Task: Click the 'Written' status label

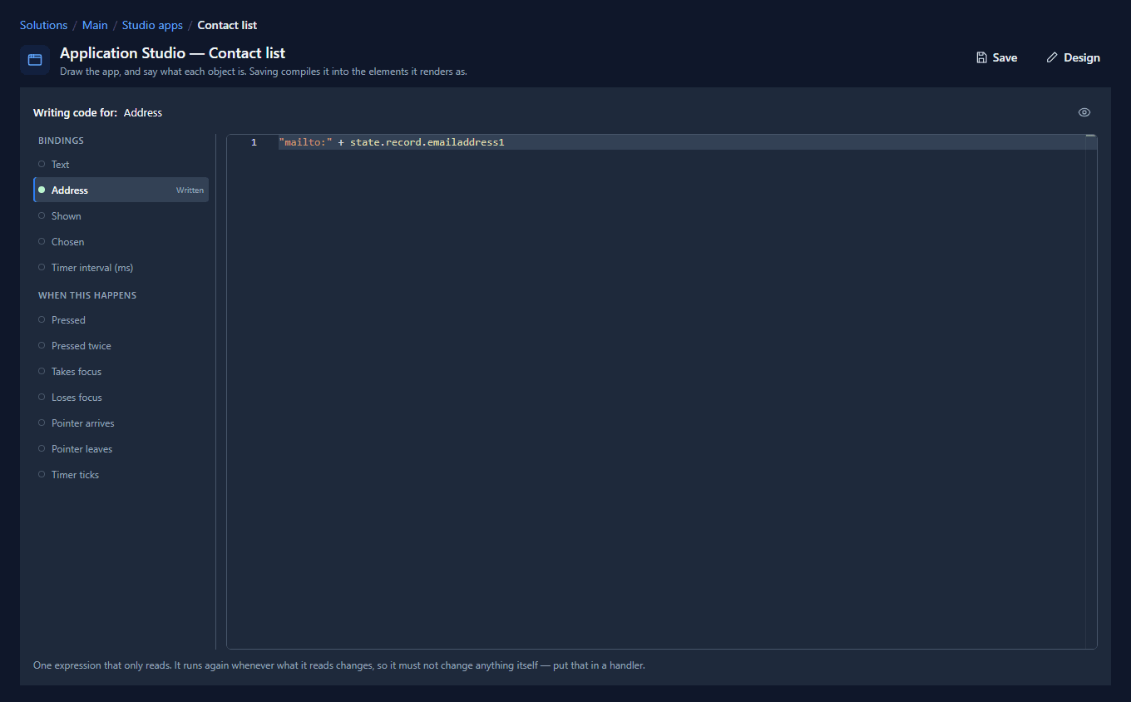Action: [x=190, y=190]
